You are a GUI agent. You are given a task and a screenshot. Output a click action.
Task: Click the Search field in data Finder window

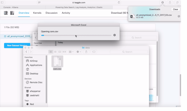129,52
